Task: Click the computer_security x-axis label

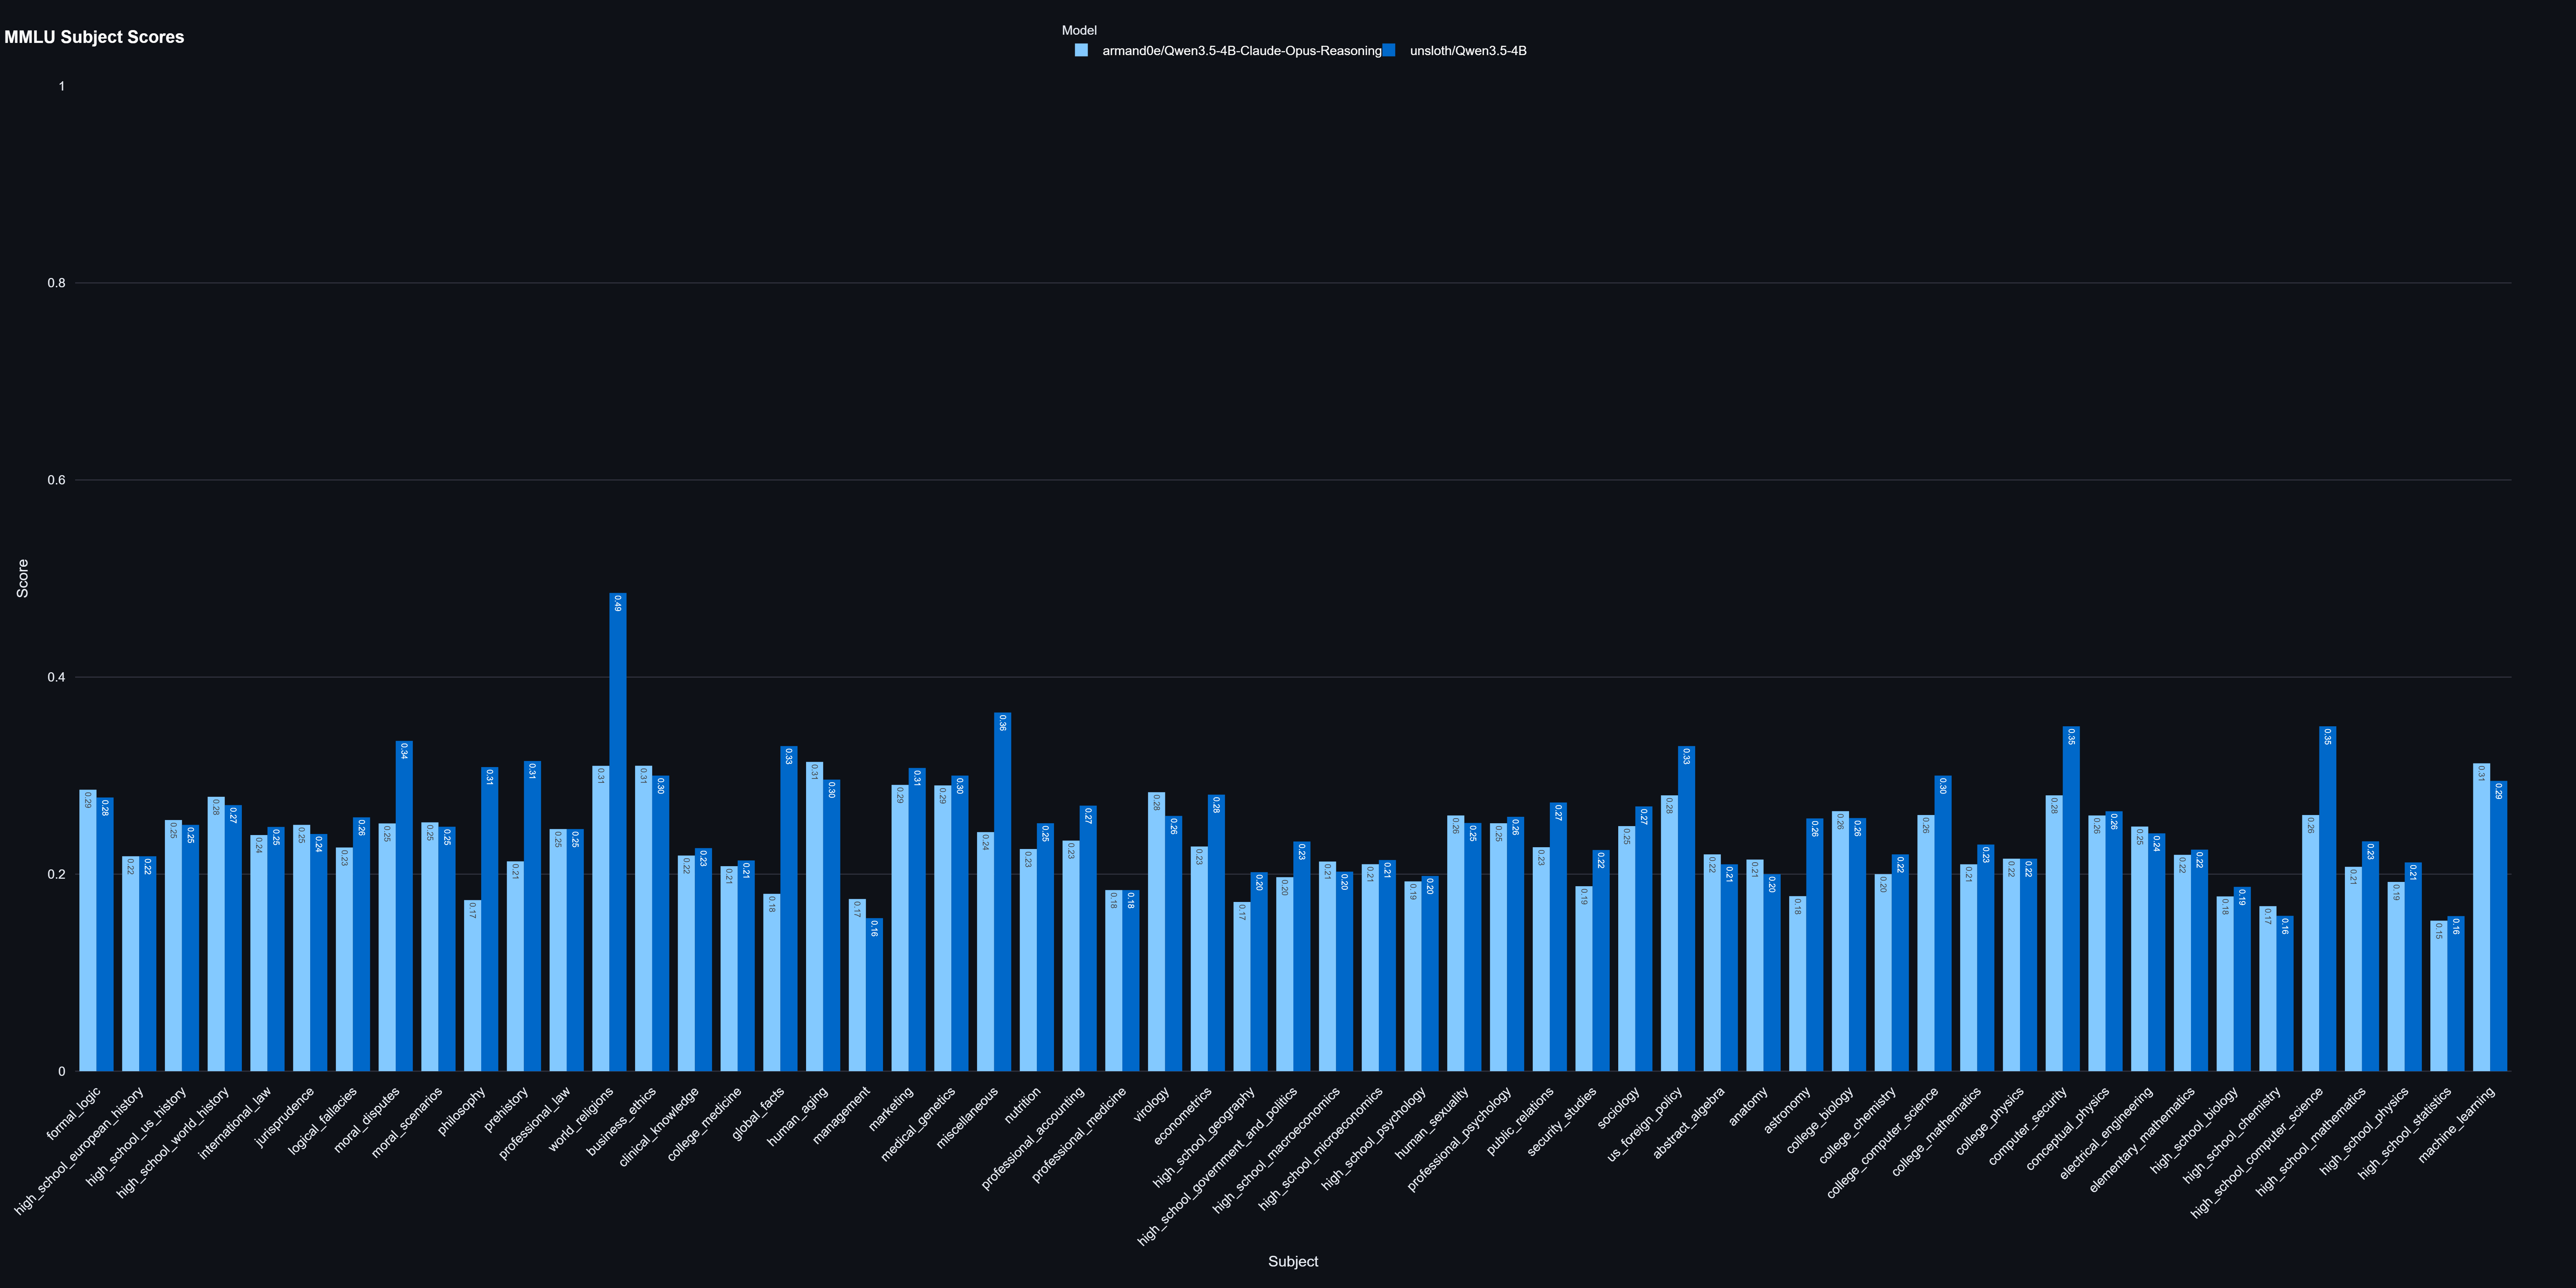Action: (x=2028, y=1126)
